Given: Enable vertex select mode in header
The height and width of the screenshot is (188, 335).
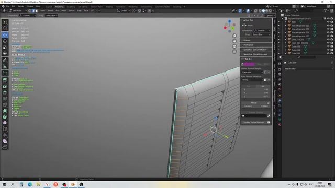Looking at the screenshot, I should tap(30, 11).
